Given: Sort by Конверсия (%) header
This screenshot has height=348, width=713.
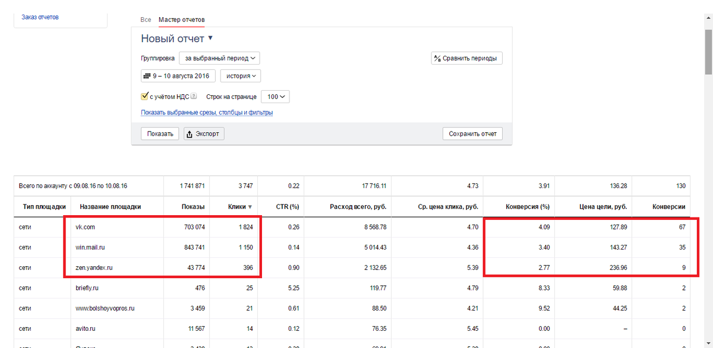Looking at the screenshot, I should tap(528, 207).
